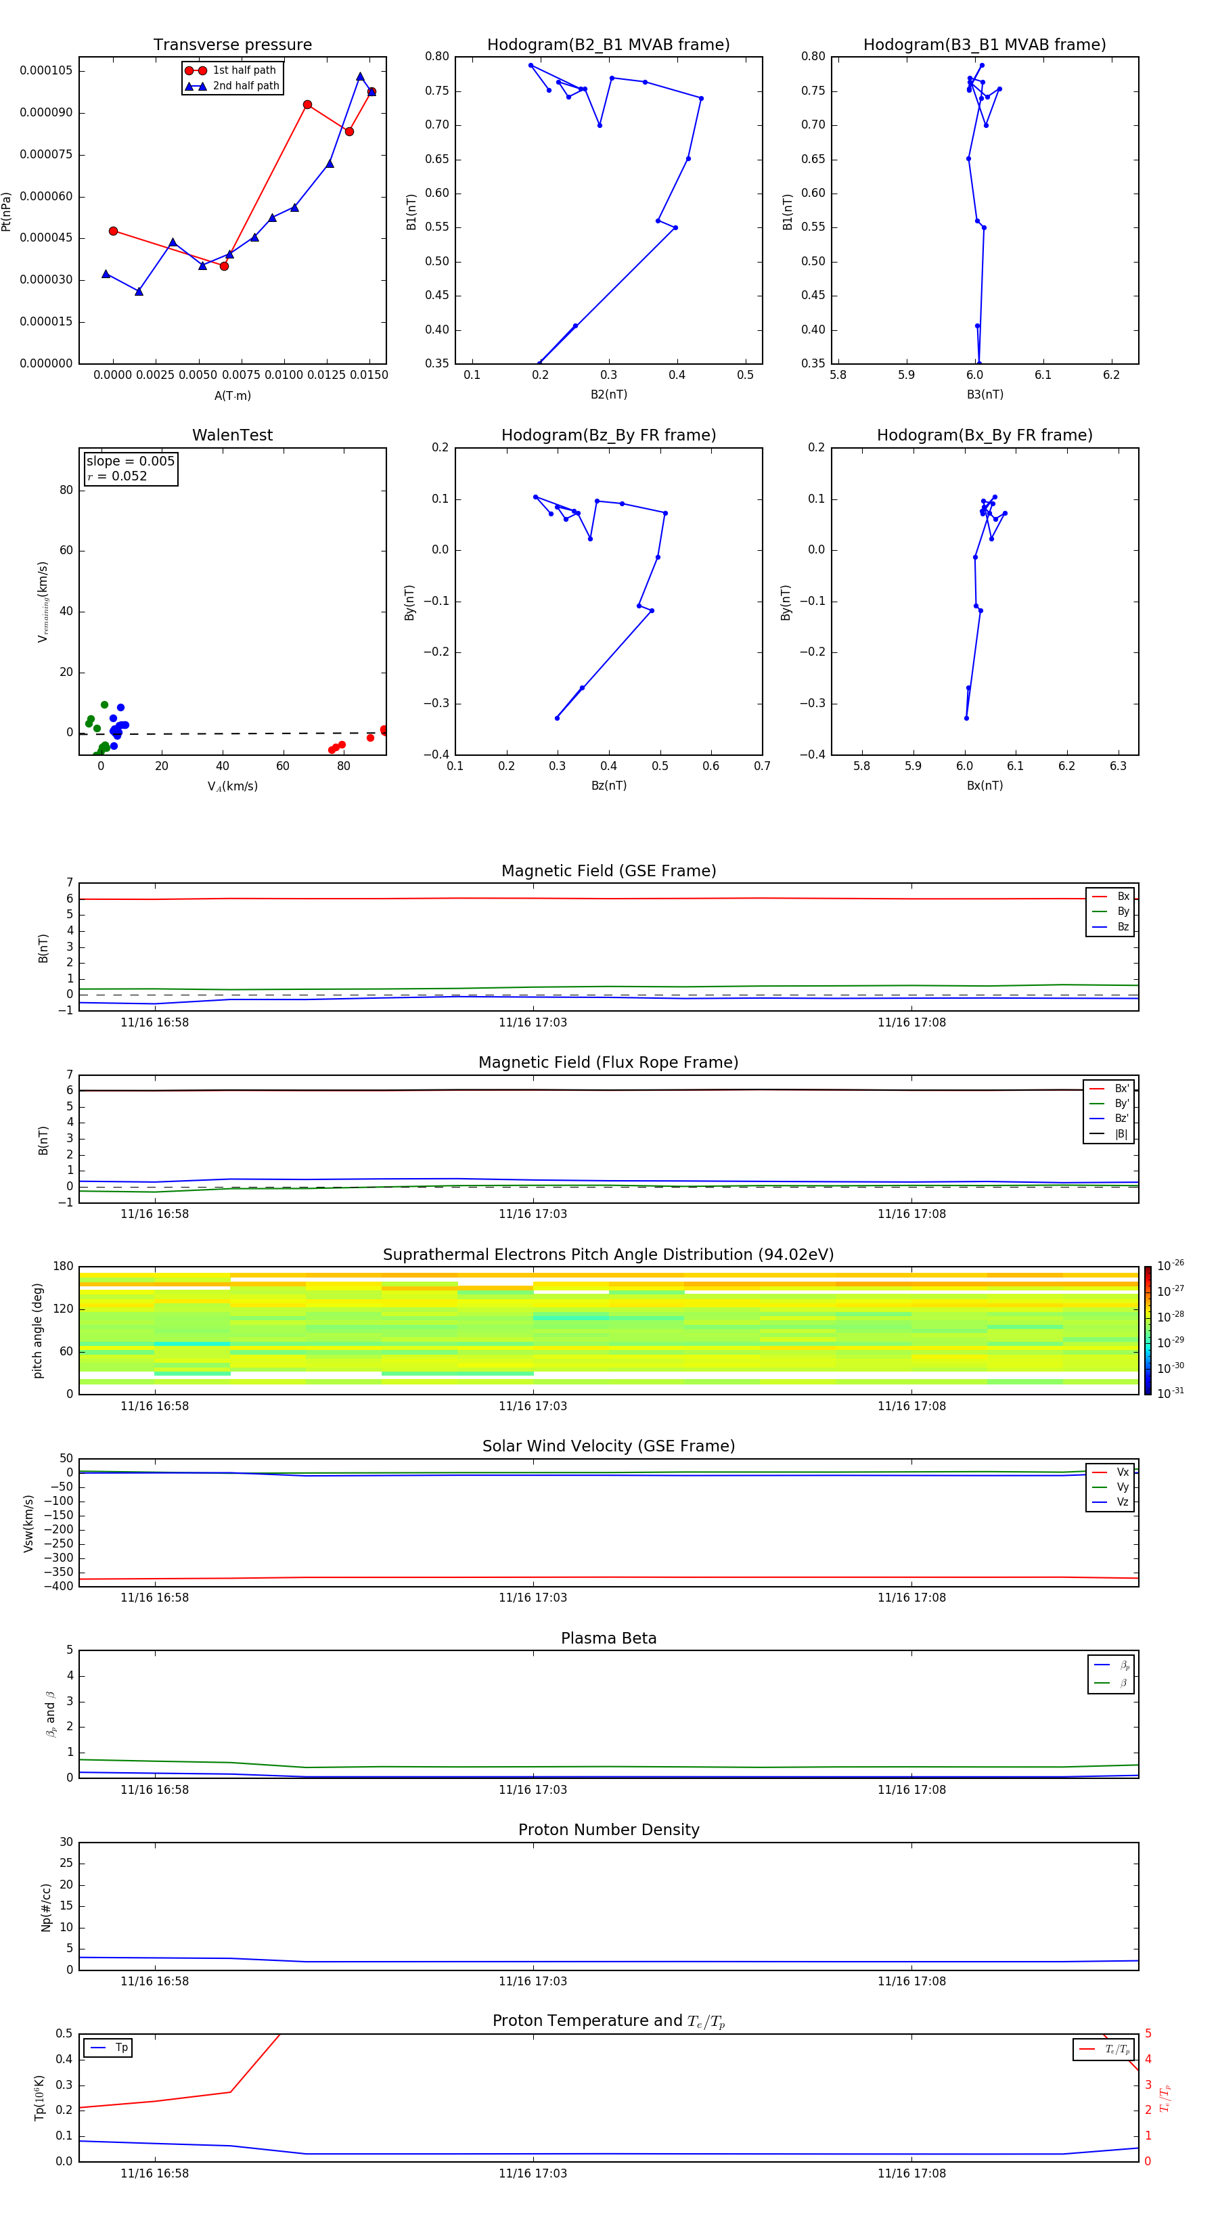Click the red Te/Tp right-axis label
This screenshot has width=1218, height=2233.
[x=1165, y=2098]
